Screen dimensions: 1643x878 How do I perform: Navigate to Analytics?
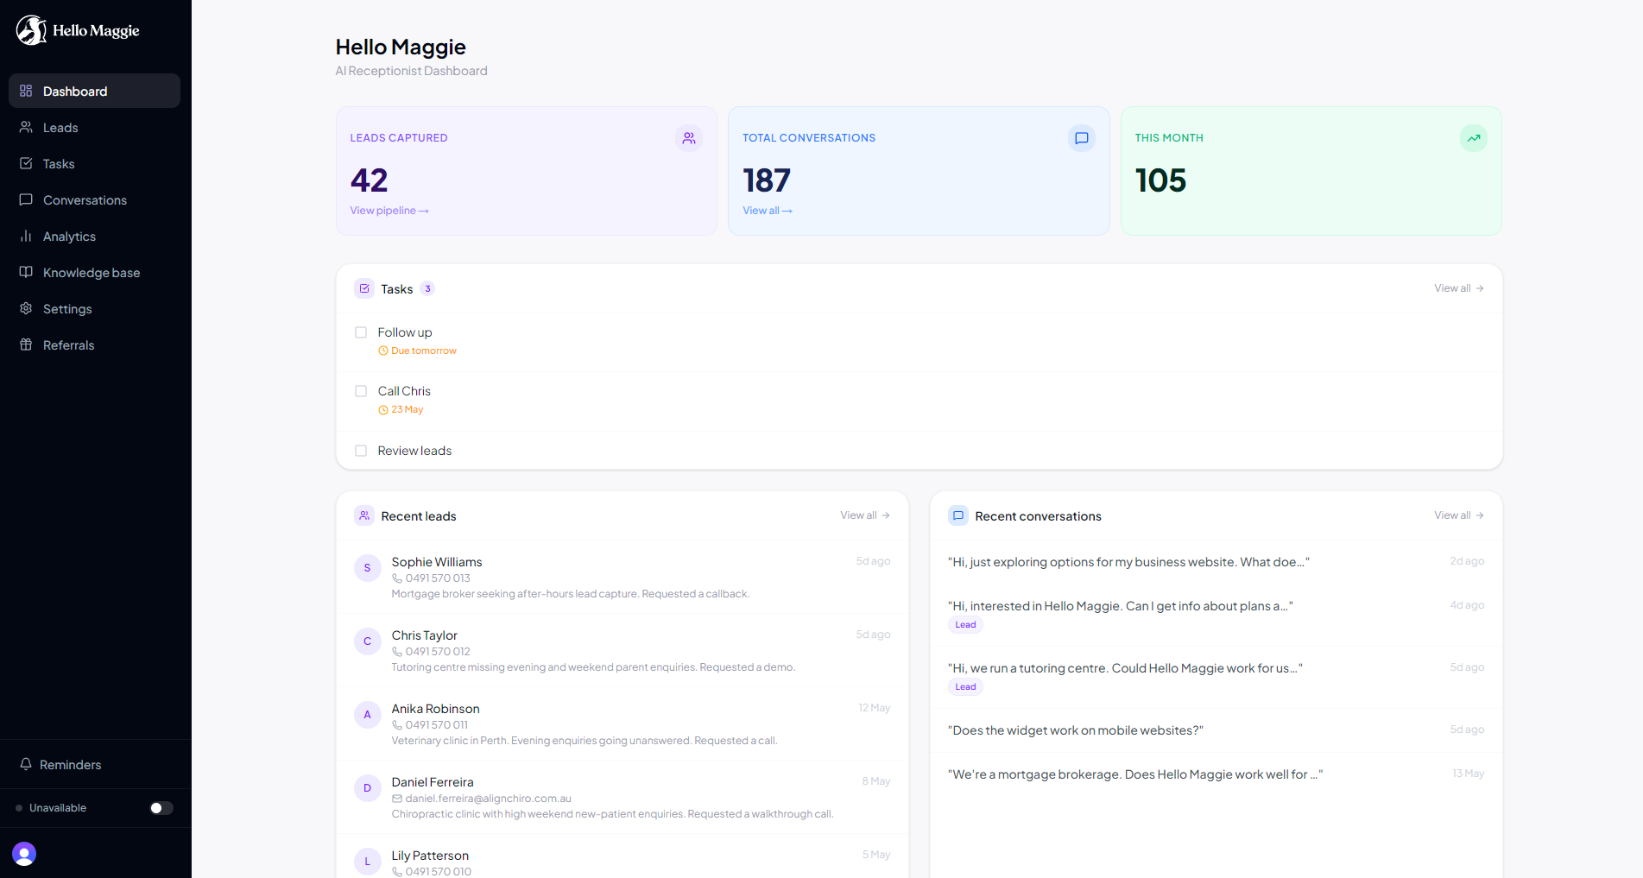pyautogui.click(x=95, y=236)
